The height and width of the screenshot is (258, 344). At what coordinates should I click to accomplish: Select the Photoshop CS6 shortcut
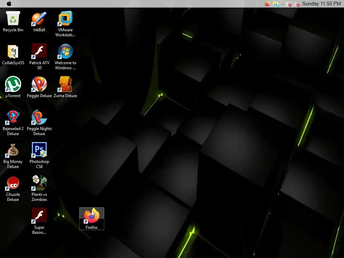point(39,155)
